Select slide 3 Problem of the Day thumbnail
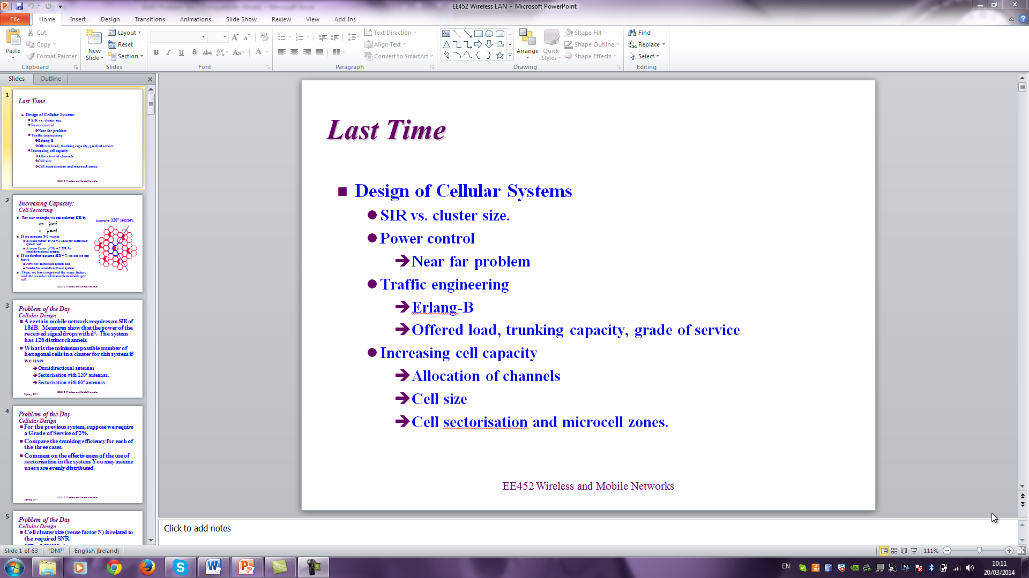The height and width of the screenshot is (578, 1029). pos(78,348)
